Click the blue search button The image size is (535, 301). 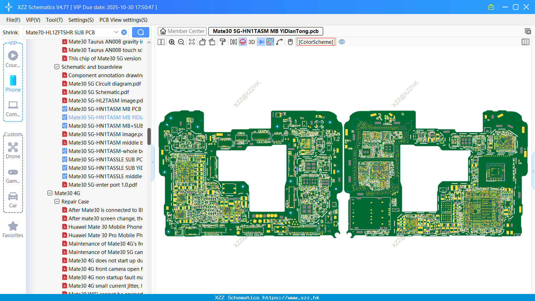(141, 32)
